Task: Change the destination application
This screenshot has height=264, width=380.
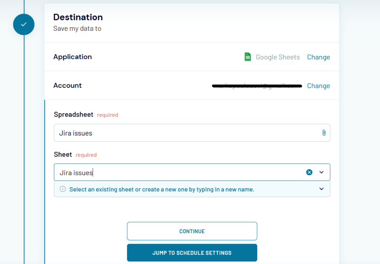Action: pos(318,57)
